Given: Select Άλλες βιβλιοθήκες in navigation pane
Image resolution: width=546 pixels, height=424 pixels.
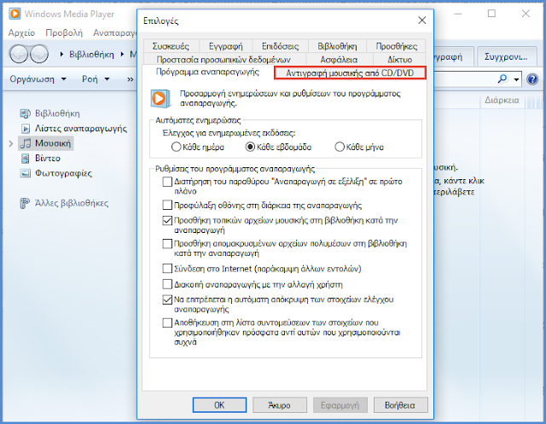Looking at the screenshot, I should point(72,203).
